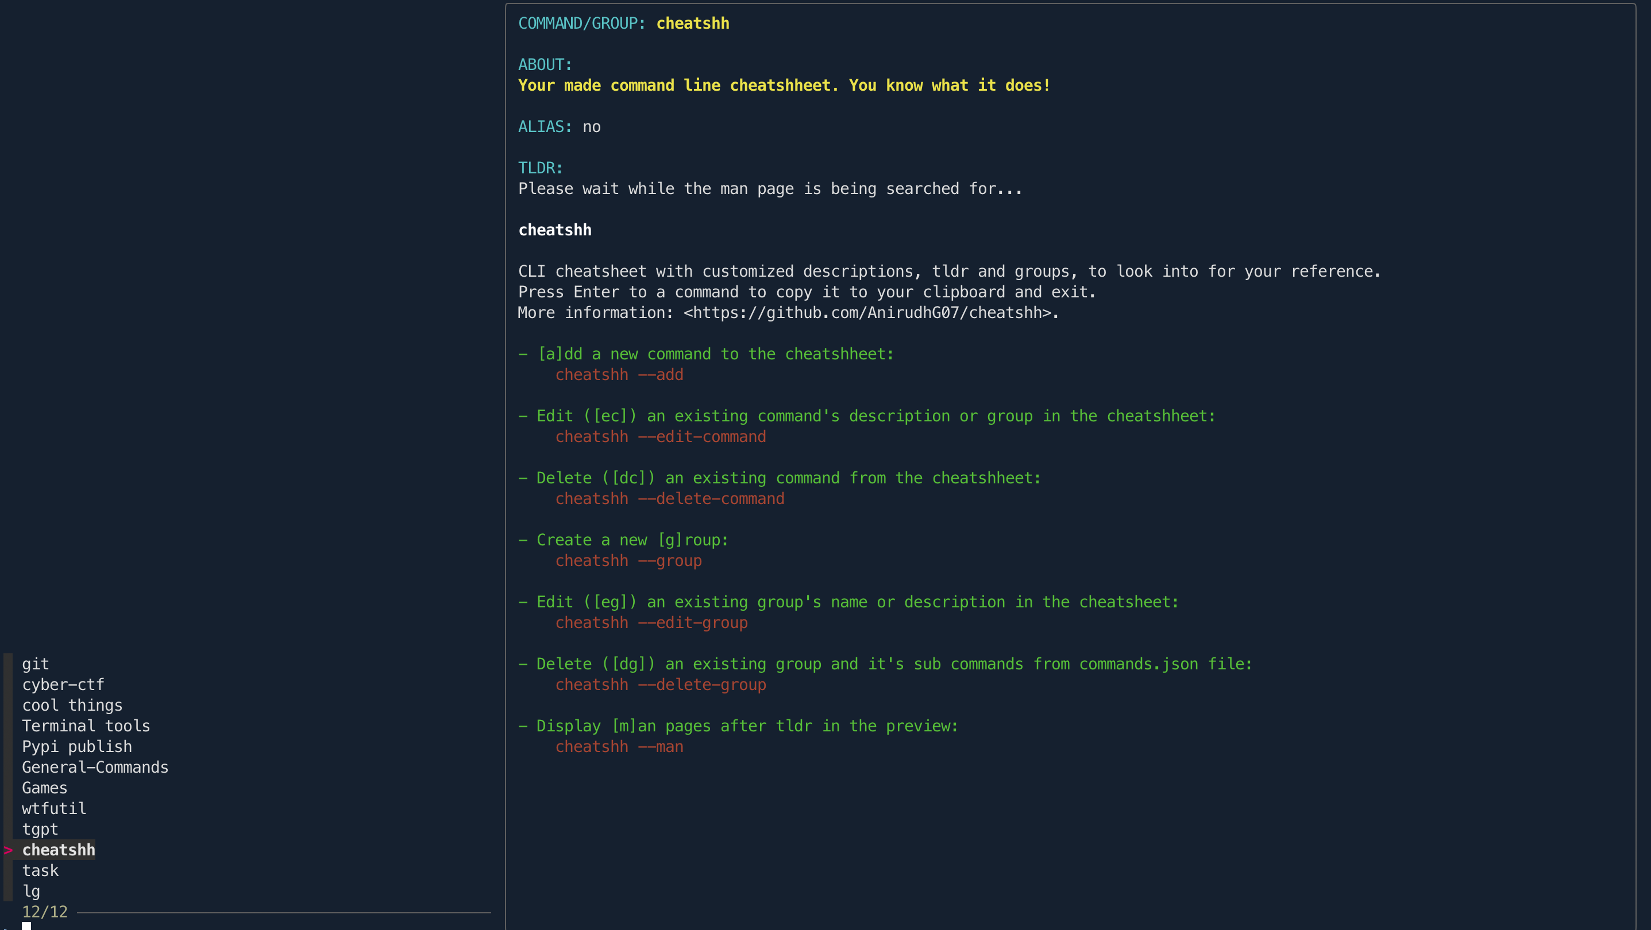Select the 'cyber-ctf' list entry
1651x930 pixels.
tap(63, 685)
